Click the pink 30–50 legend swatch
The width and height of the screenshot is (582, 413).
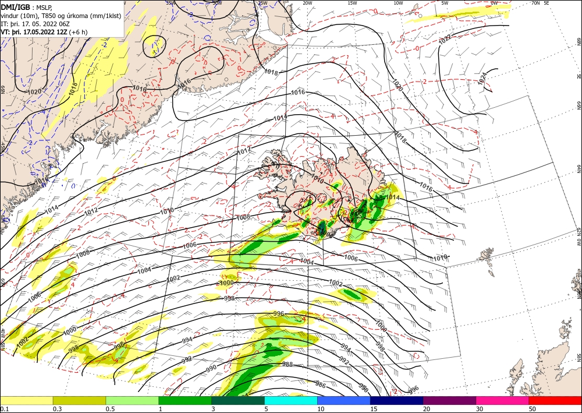(x=503, y=400)
